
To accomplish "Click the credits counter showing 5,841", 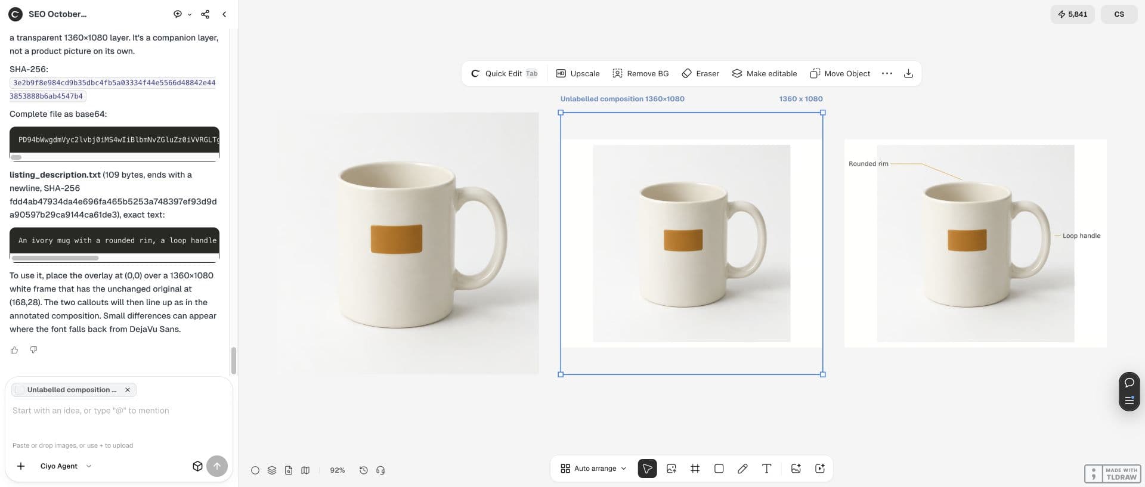I will click(x=1072, y=14).
